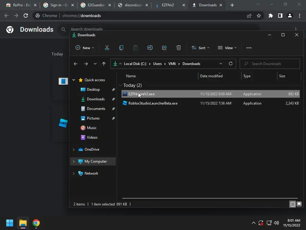
Task: Open the New dropdown in Explorer
Action: point(85,48)
